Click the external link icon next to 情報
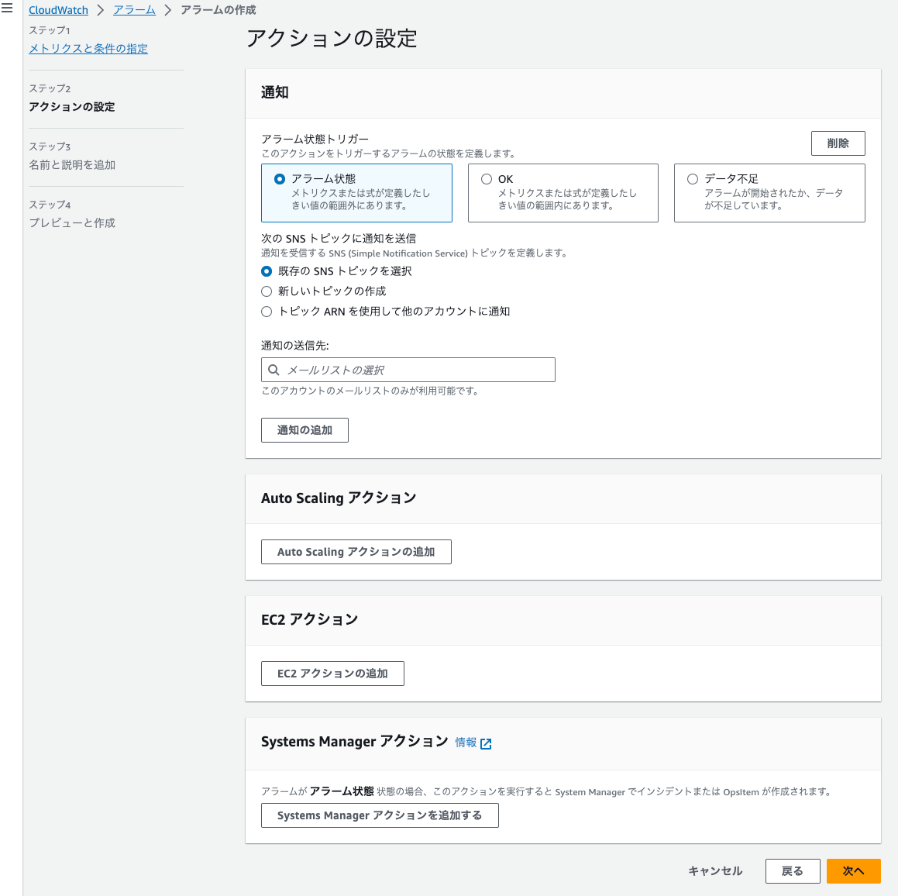This screenshot has height=896, width=898. [486, 743]
